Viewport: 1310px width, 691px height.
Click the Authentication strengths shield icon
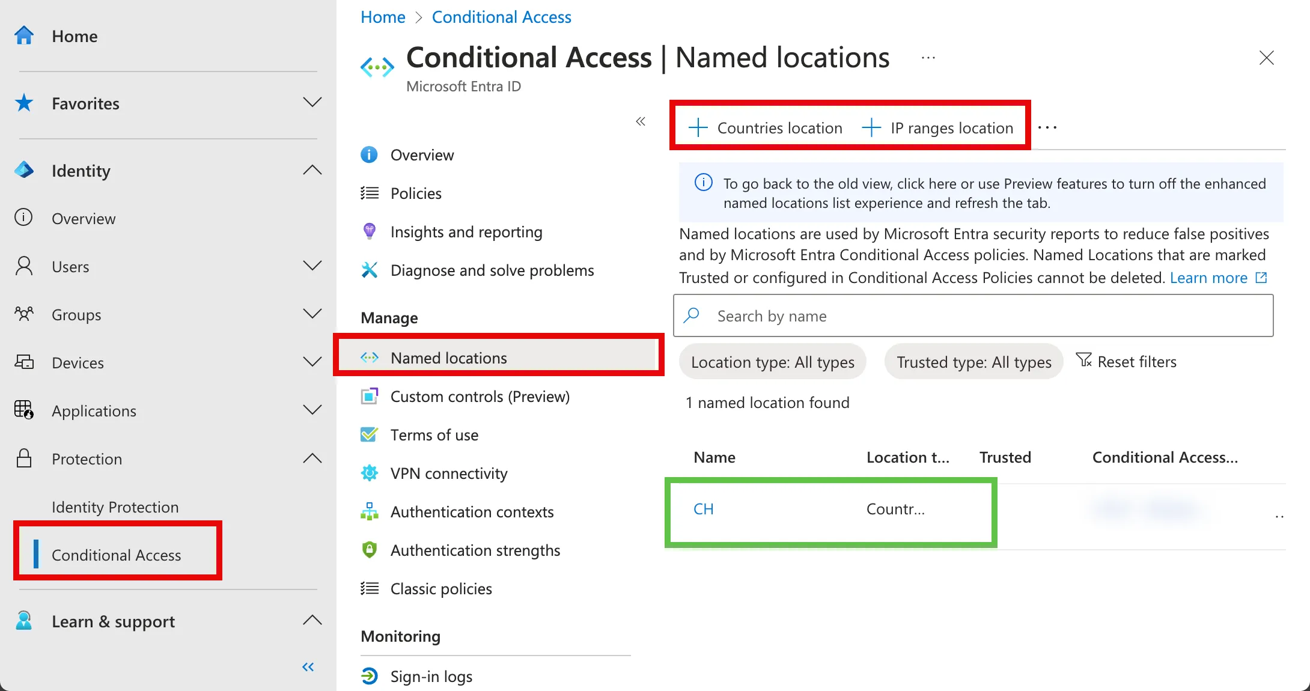pos(370,550)
